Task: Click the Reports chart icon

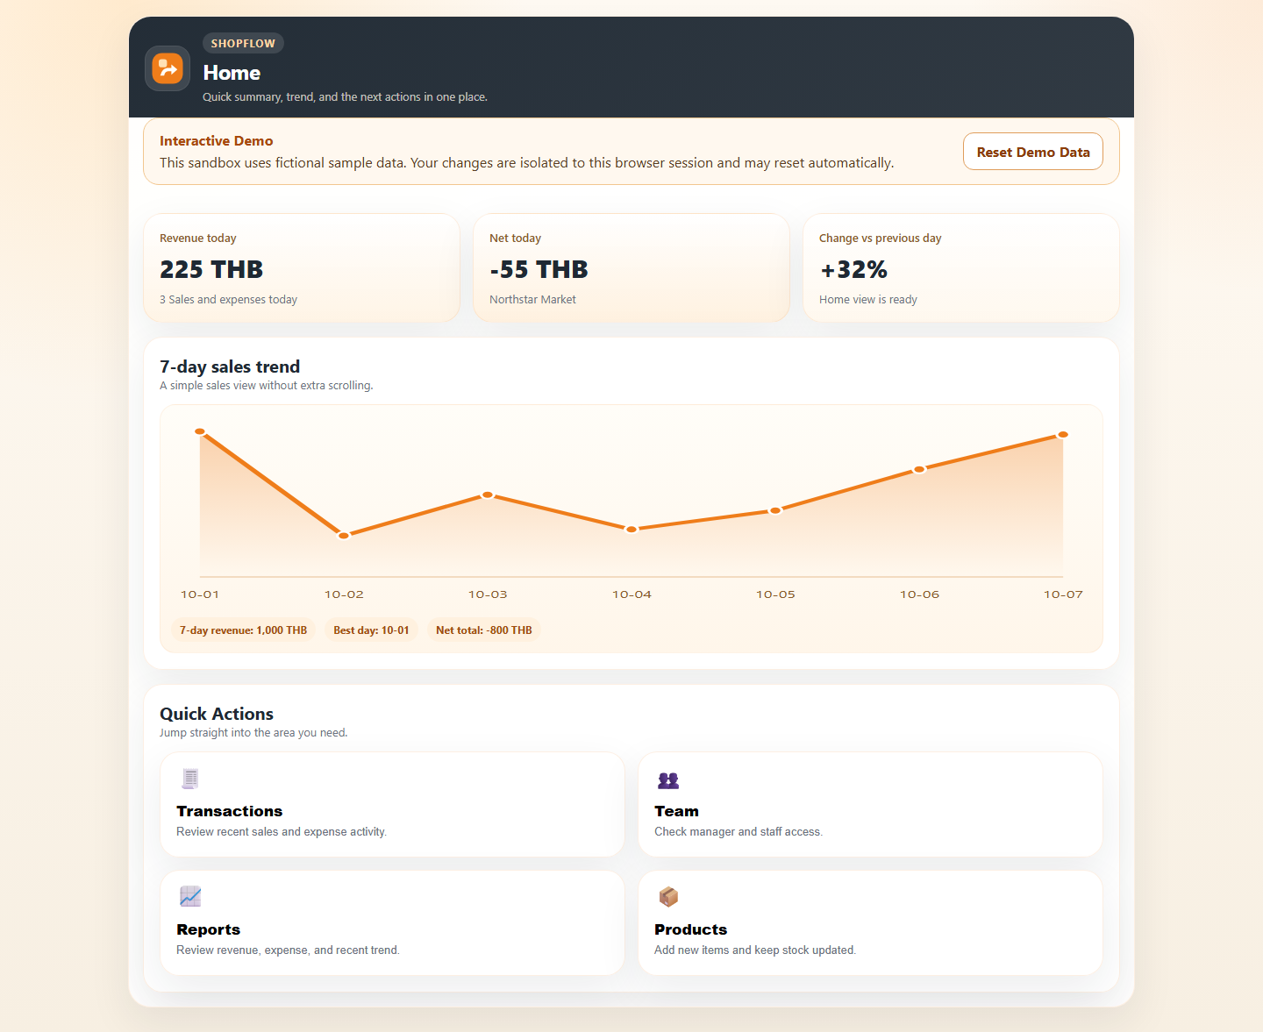Action: coord(190,896)
